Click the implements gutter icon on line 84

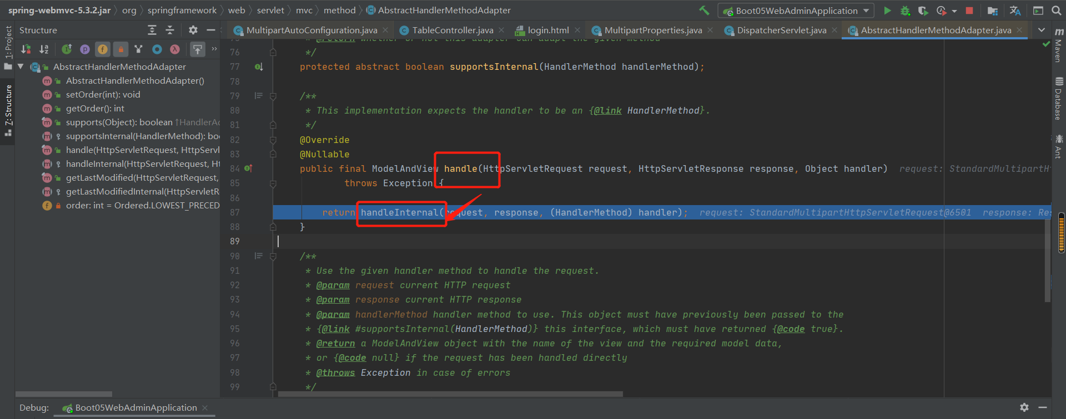248,168
